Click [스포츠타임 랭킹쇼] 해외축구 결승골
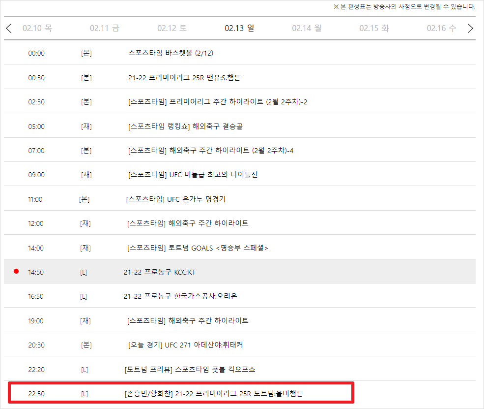The width and height of the screenshot is (484, 409). click(x=185, y=126)
